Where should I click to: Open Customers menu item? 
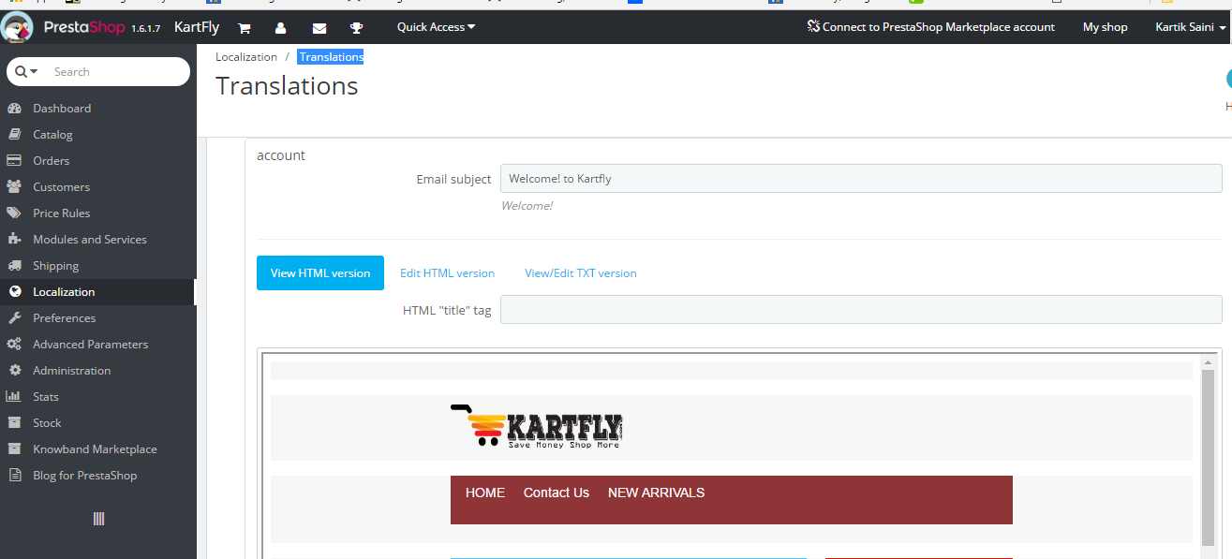(62, 187)
